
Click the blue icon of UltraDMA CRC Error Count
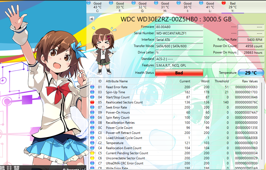pyautogui.click(x=92, y=163)
